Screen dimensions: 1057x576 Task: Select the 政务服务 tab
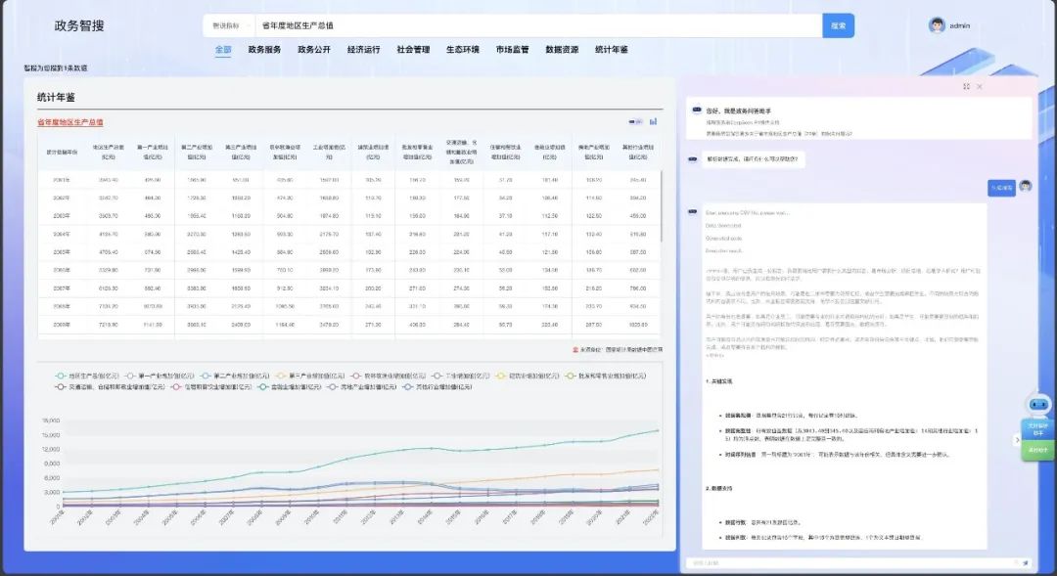click(264, 49)
